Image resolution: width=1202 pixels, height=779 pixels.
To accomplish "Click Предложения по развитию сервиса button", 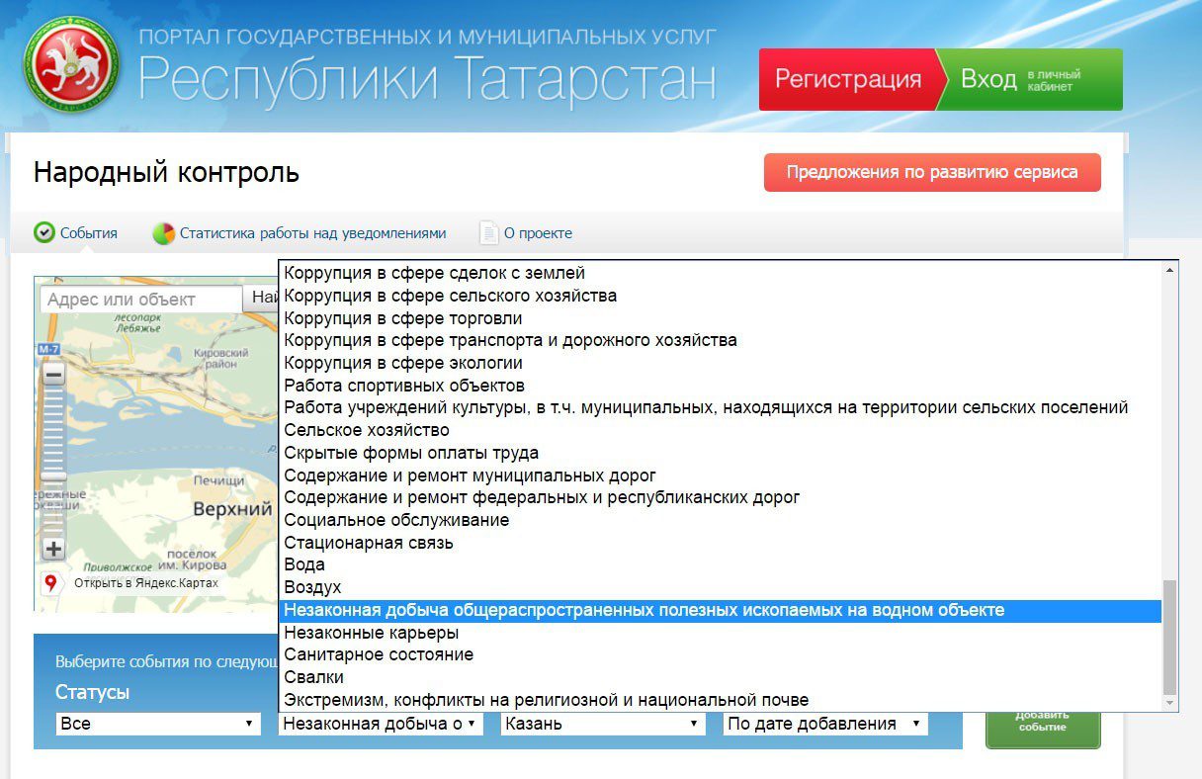I will pyautogui.click(x=931, y=172).
